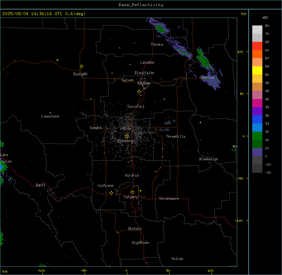Click the Olds label

coord(127,129)
